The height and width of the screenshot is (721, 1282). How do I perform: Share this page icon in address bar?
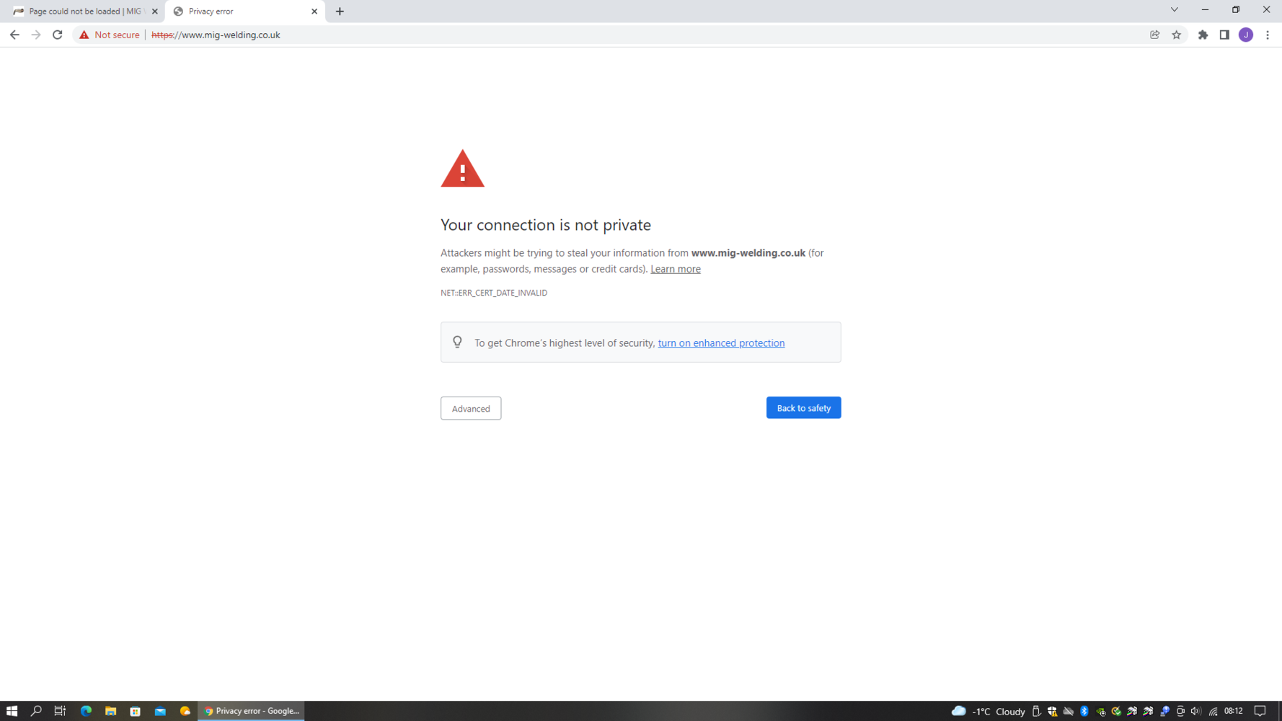tap(1154, 35)
